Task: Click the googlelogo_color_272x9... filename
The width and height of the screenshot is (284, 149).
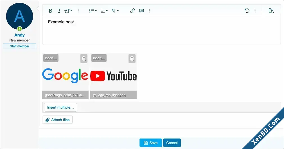Action: [x=65, y=95]
